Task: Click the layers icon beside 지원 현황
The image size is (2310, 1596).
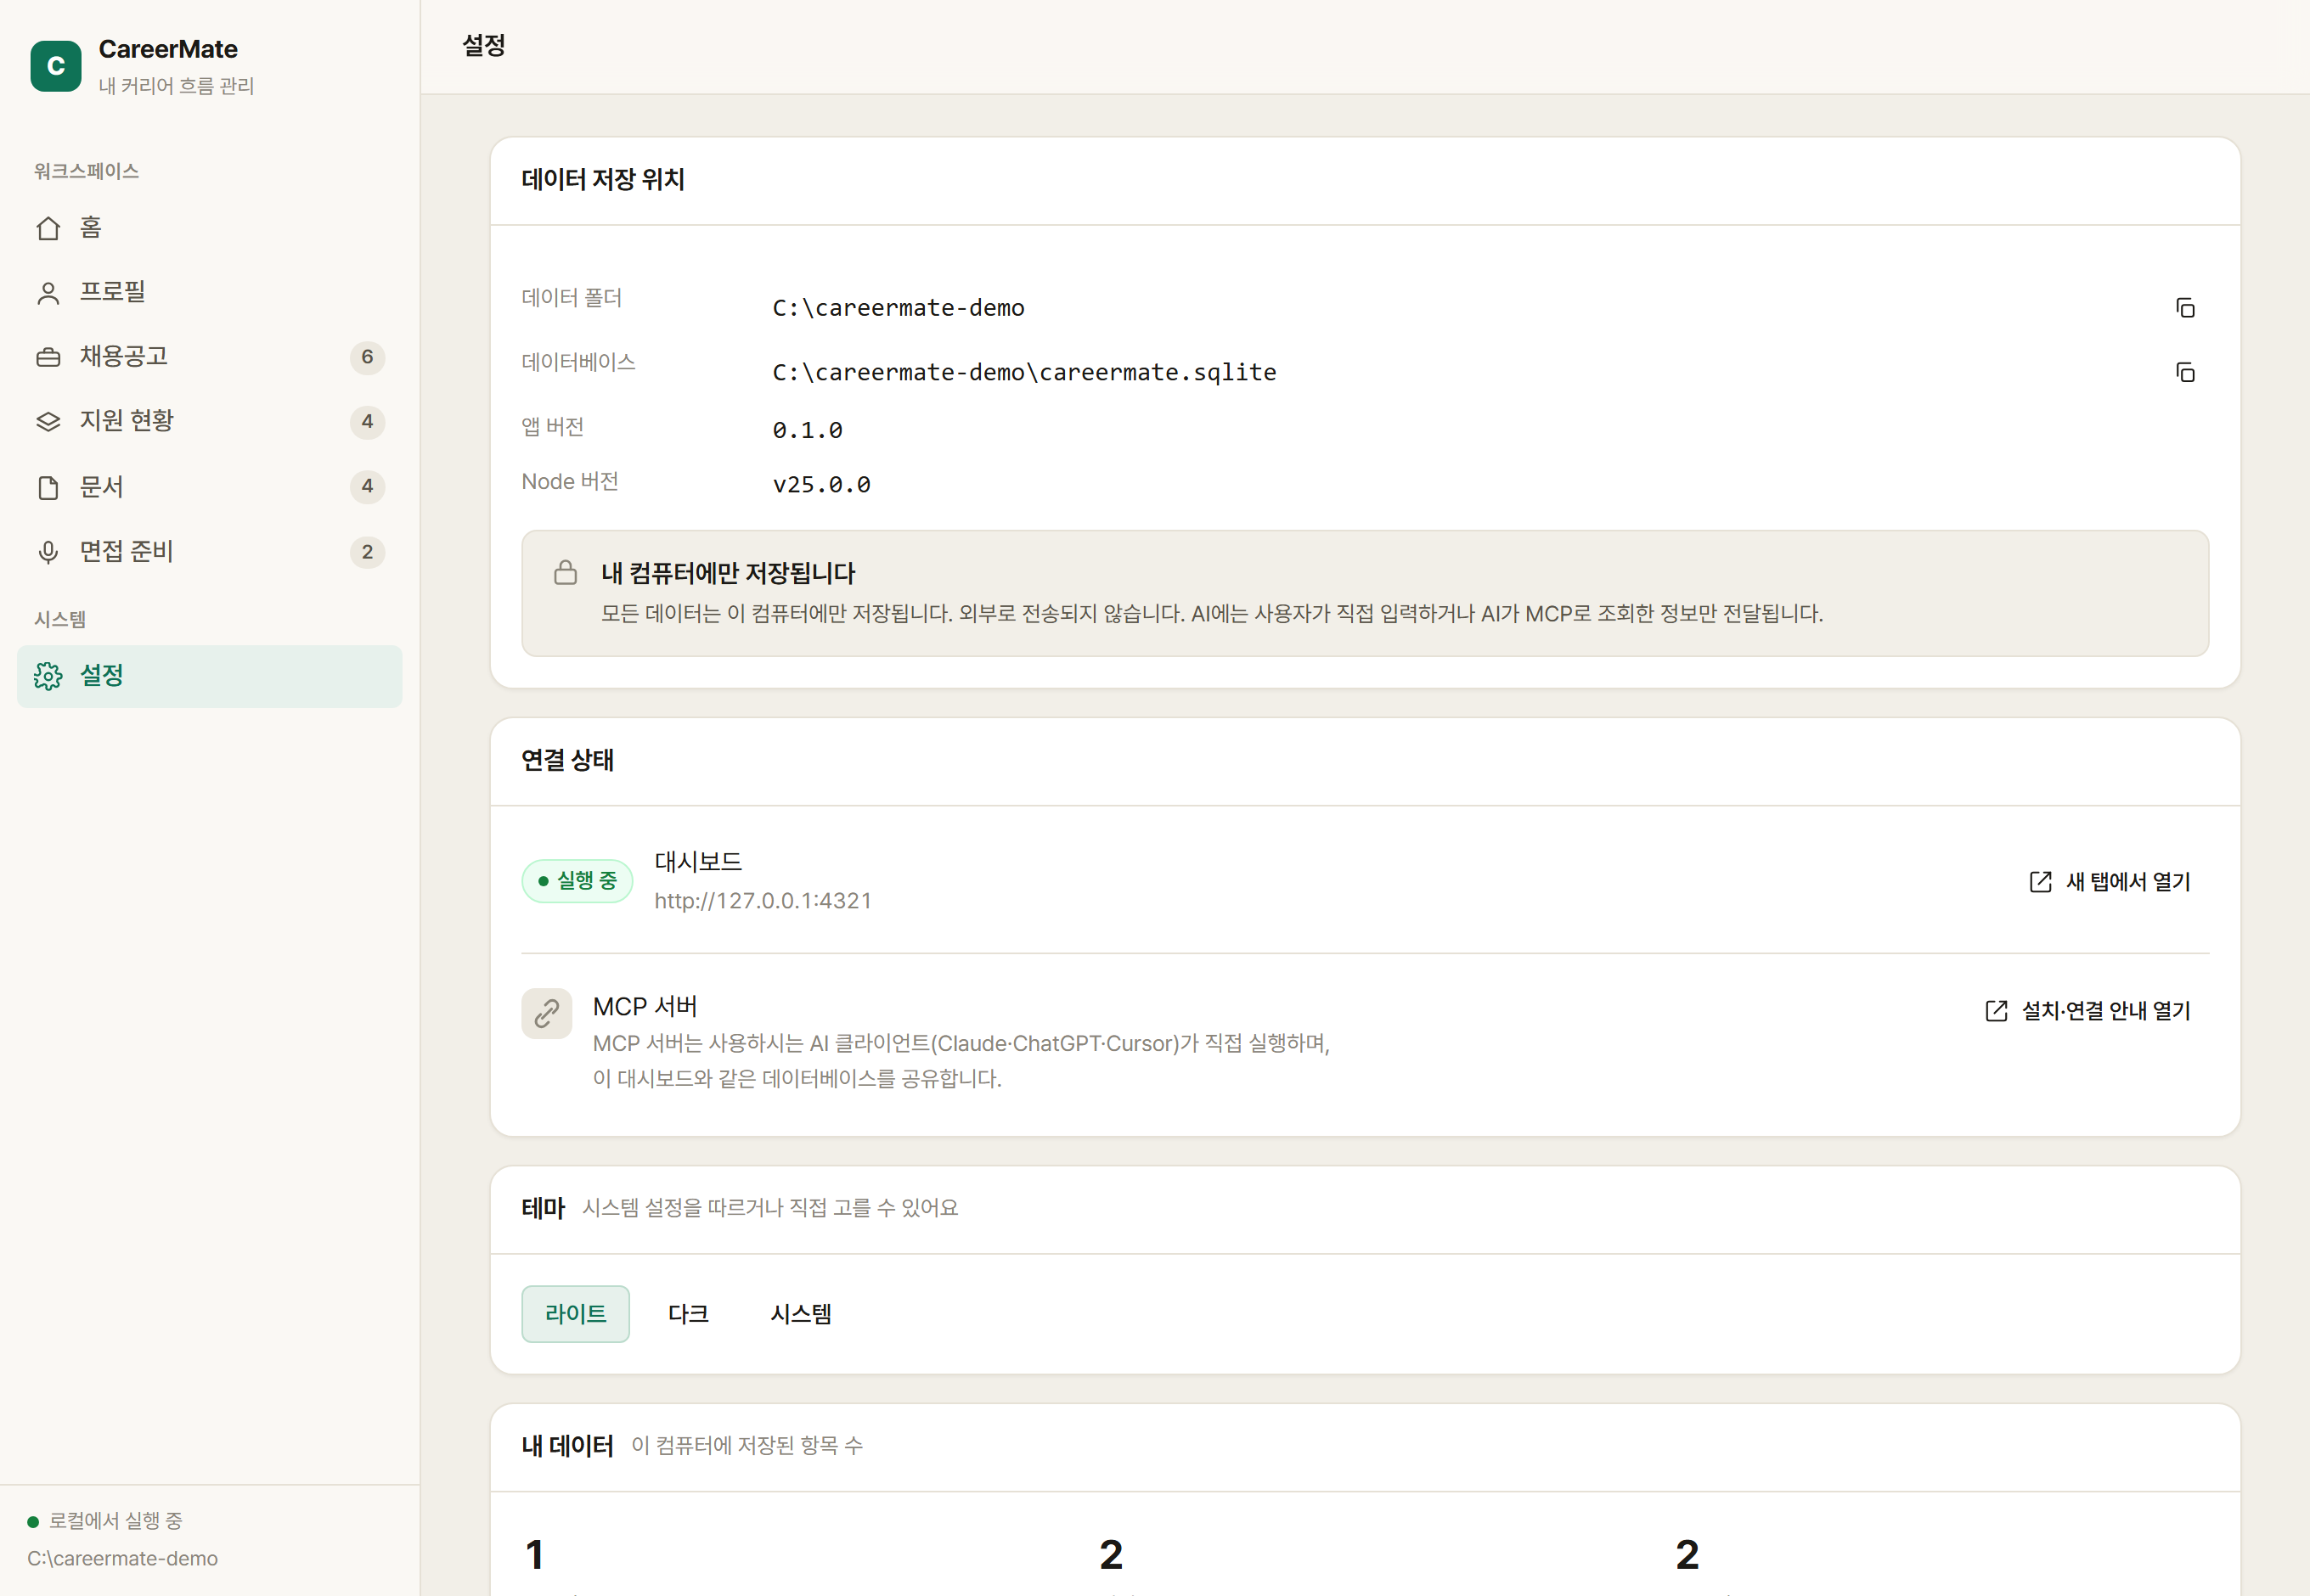Action: pyautogui.click(x=48, y=422)
